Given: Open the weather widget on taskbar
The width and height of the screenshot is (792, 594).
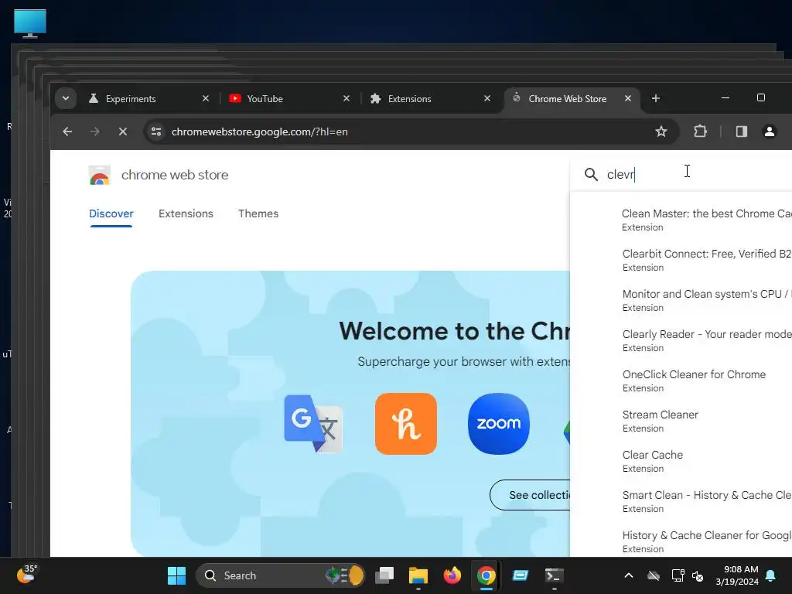Looking at the screenshot, I should click(26, 575).
